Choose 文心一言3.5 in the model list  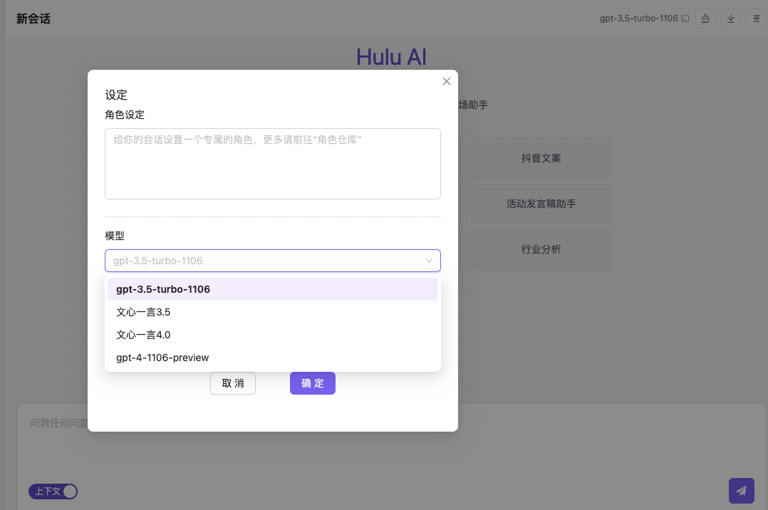[273, 312]
